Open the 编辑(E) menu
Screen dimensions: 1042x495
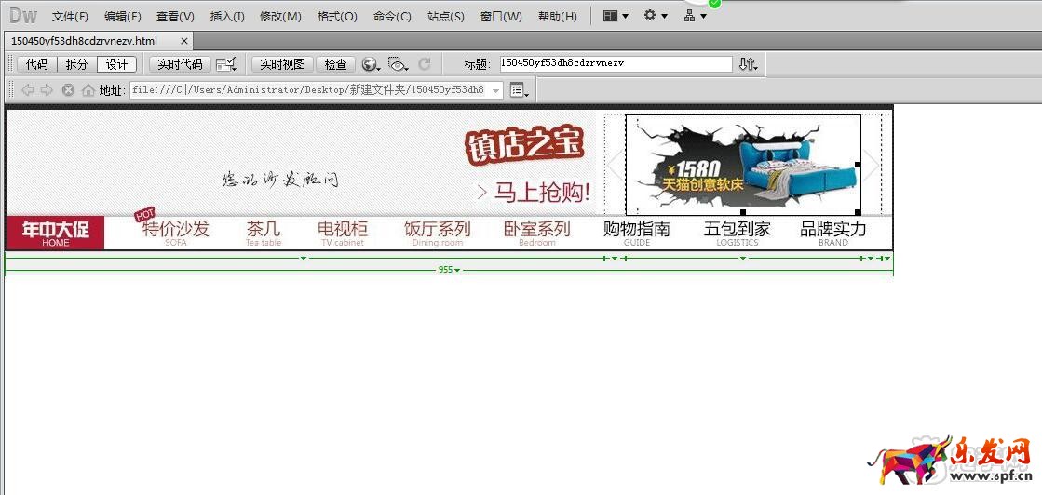pyautogui.click(x=122, y=16)
